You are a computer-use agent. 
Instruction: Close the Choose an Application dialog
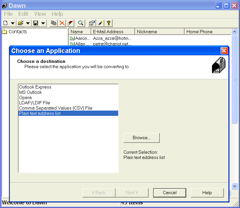[x=224, y=51]
